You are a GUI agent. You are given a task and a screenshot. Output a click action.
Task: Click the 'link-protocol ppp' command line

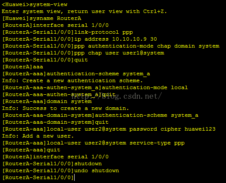point(68,32)
